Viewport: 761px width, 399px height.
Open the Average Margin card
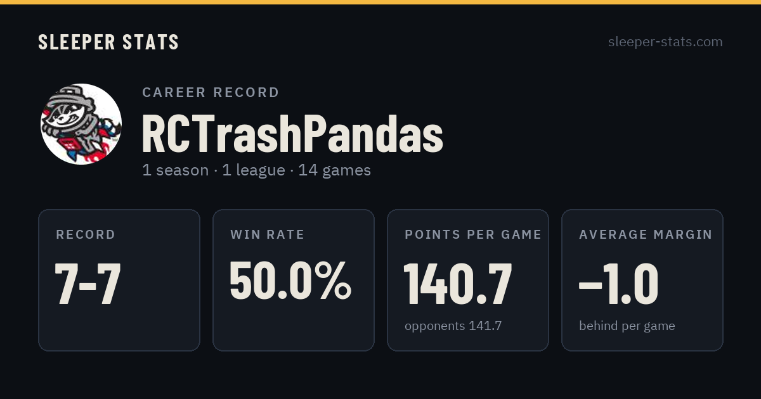(642, 280)
